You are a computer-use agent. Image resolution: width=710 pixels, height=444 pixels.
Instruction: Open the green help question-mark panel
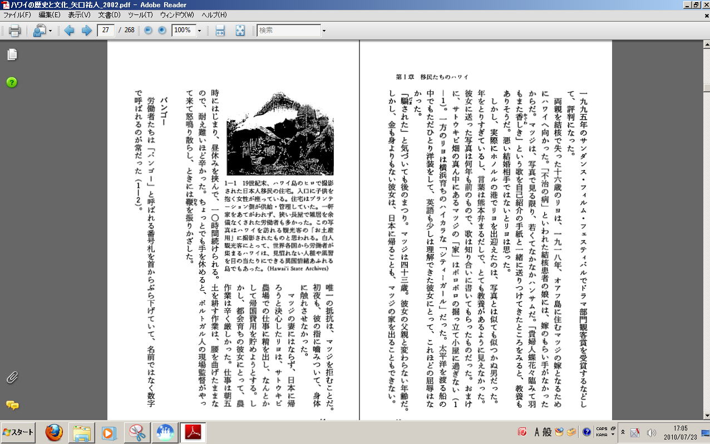(12, 82)
